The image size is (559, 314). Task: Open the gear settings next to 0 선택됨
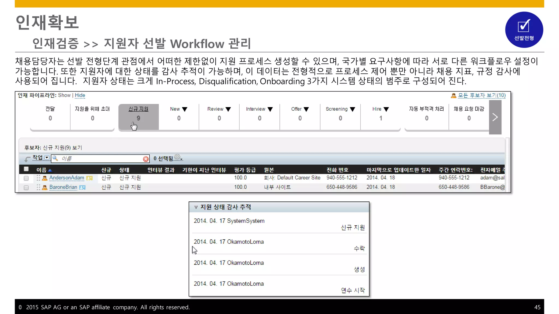tap(178, 157)
